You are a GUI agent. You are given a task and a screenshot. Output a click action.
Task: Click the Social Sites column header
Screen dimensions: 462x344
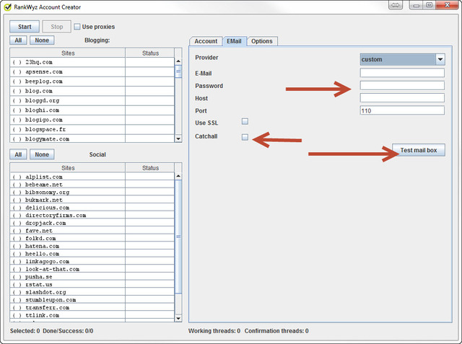coord(68,168)
